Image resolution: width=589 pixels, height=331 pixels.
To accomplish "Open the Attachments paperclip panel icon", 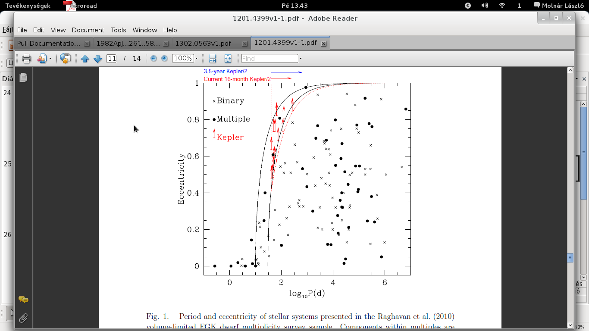I will (23, 318).
